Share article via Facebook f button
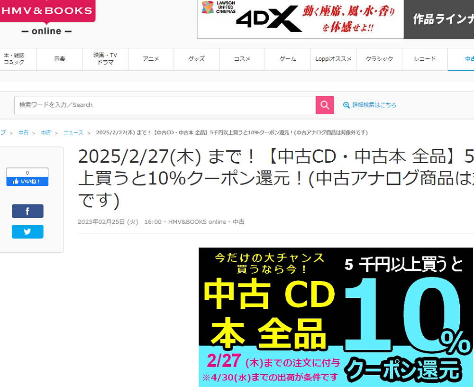Screen dimensions: 474x387 (x=27, y=211)
